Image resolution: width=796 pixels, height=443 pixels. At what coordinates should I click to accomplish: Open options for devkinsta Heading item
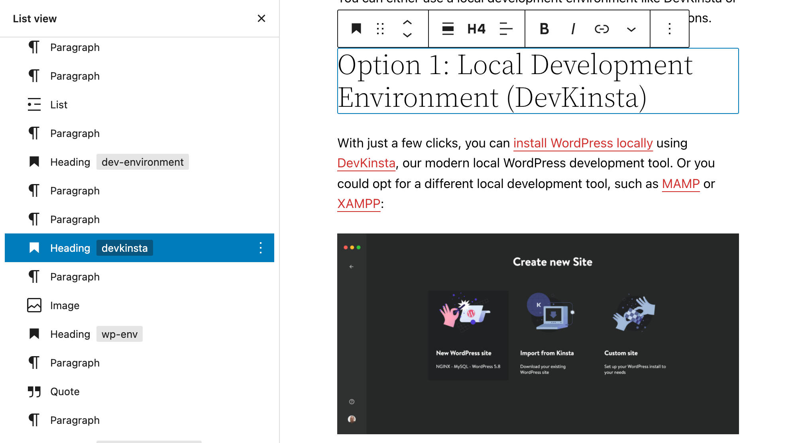coord(261,248)
